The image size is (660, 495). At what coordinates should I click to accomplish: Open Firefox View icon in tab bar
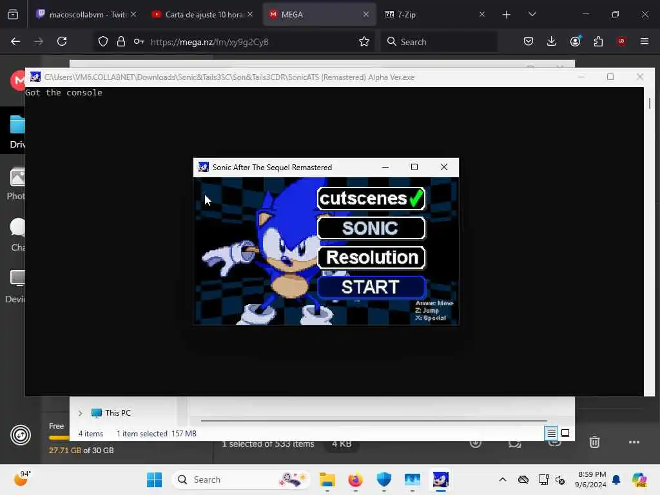click(13, 15)
